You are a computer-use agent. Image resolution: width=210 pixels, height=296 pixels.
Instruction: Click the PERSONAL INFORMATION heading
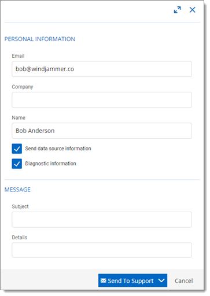pos(40,39)
